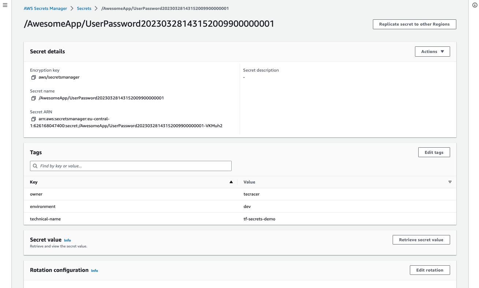Copy the encryption key aws/secretsmanager

click(33, 77)
